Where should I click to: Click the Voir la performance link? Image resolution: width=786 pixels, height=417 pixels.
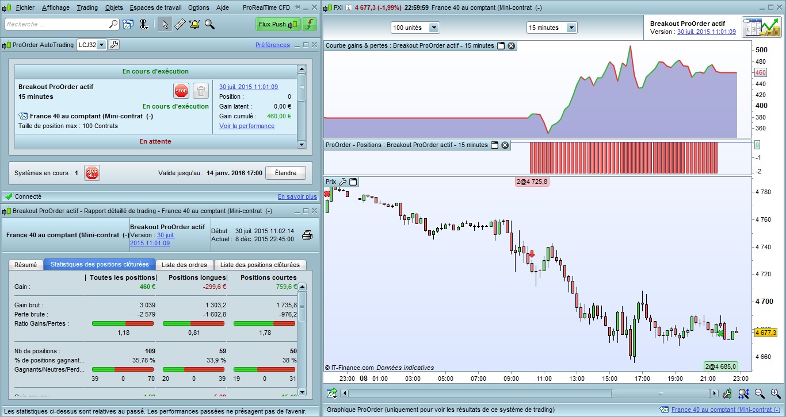pyautogui.click(x=247, y=126)
